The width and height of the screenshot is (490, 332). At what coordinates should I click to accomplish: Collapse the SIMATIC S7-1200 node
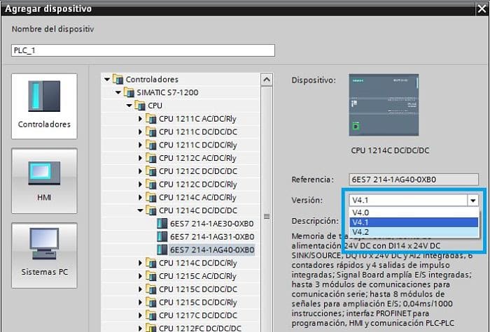tap(118, 92)
